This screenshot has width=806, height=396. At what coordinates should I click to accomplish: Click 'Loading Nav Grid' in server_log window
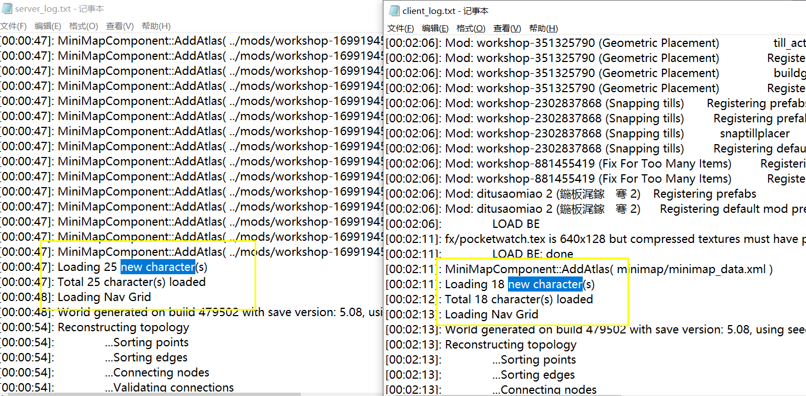click(x=75, y=297)
